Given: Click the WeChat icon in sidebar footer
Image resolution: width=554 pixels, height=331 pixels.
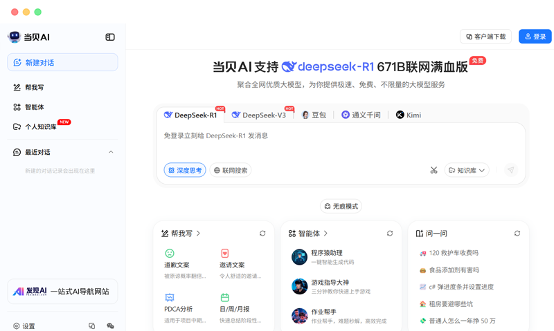Looking at the screenshot, I should pos(110,326).
